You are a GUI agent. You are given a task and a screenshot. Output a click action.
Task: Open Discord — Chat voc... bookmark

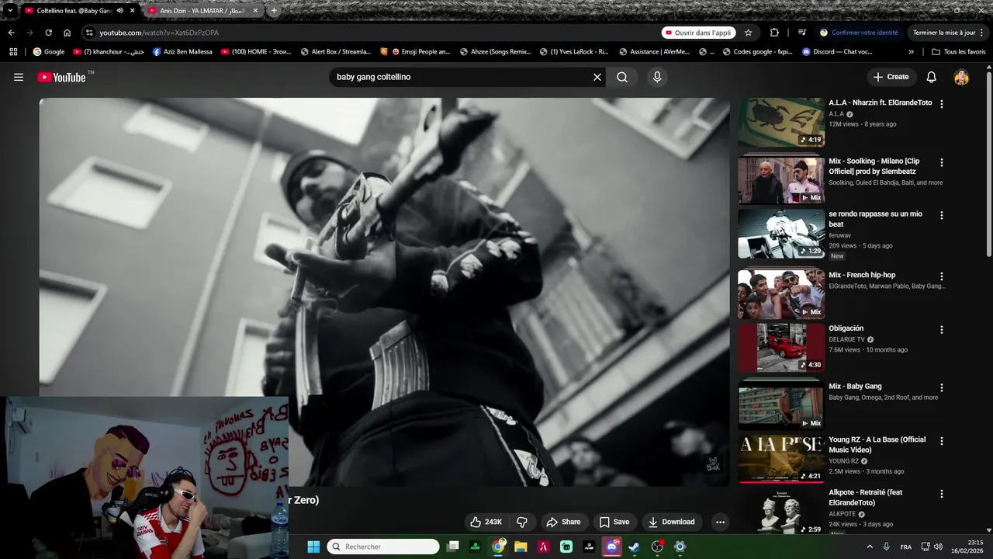837,52
